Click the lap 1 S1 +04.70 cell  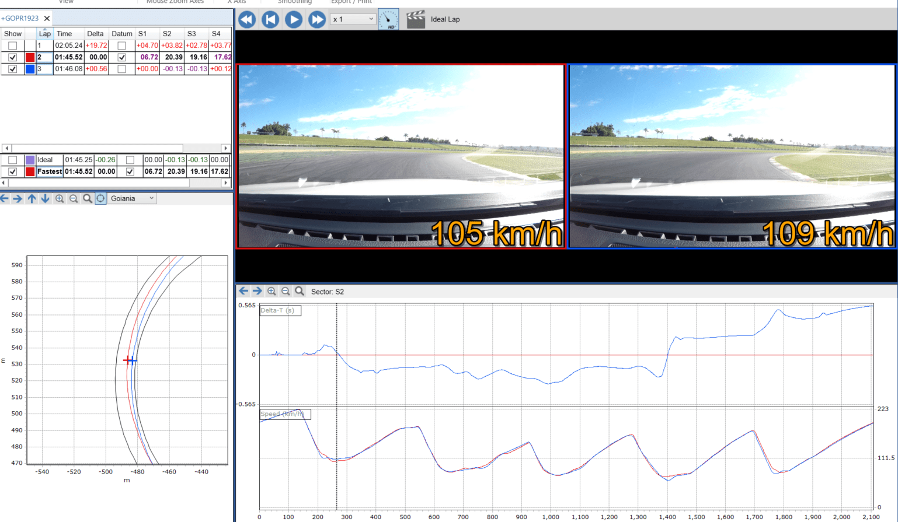(x=147, y=45)
